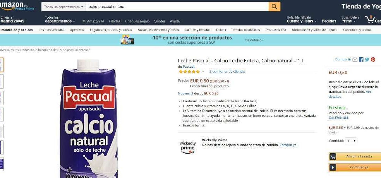Click the five-star rating icons
Screen dimensions: 381x178
[x=189, y=72]
